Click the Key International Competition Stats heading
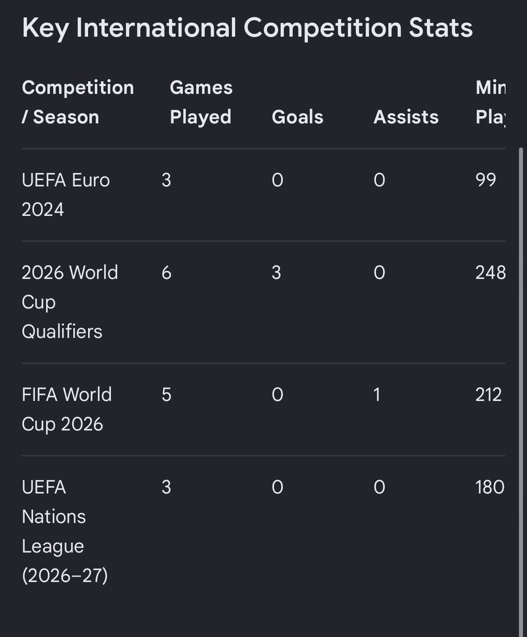Screen dimensions: 527x637 click(x=247, y=28)
